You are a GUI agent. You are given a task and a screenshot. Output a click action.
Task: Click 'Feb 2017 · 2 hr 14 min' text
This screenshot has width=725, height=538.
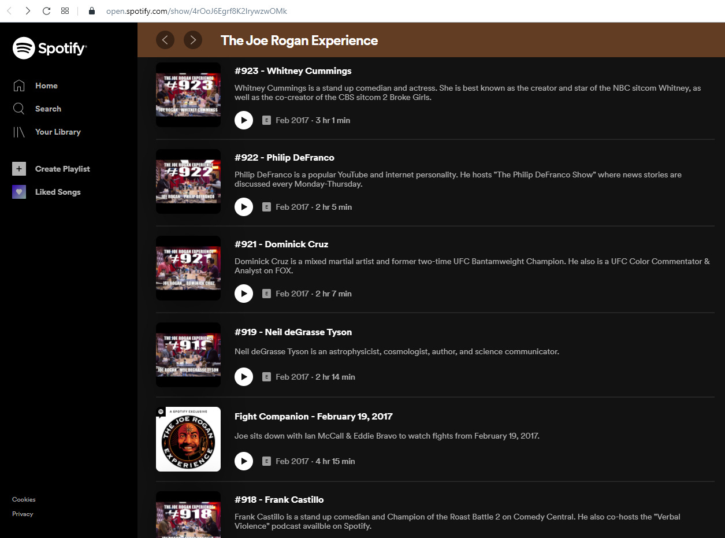315,377
